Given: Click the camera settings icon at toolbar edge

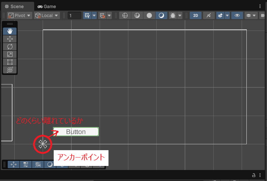Looking at the screenshot, I should (262, 15).
